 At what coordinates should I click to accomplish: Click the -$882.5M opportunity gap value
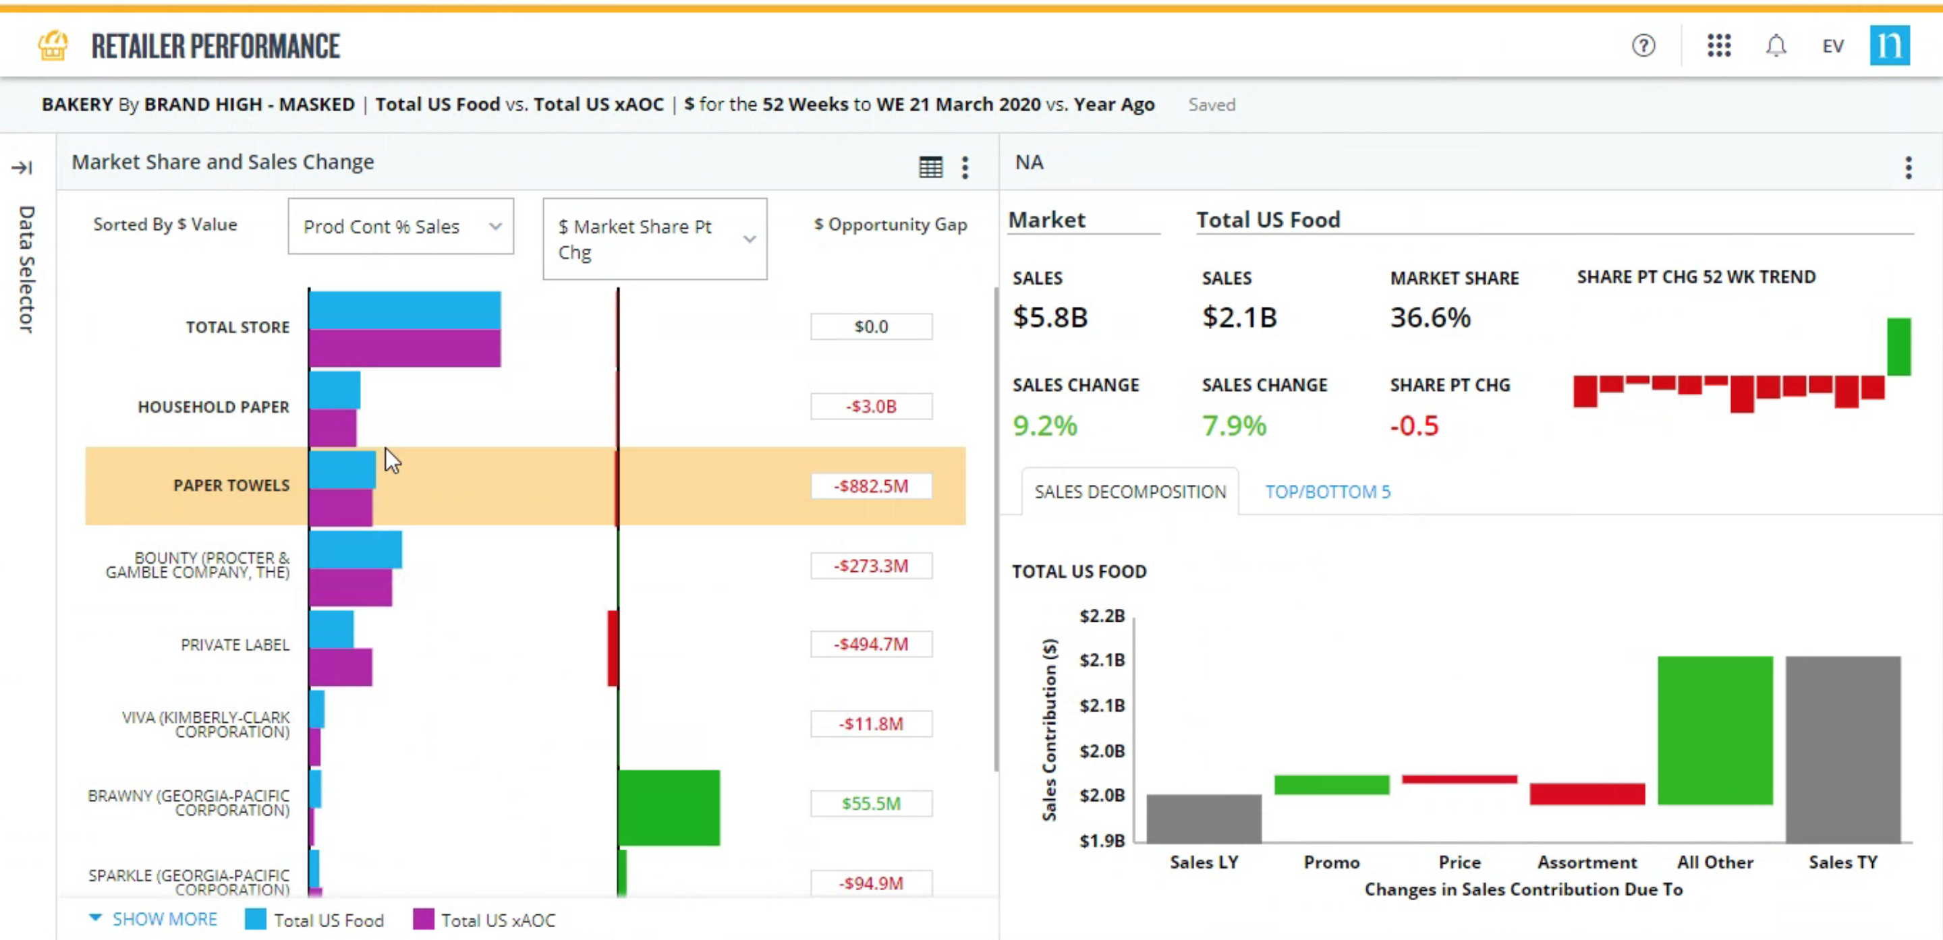(871, 486)
